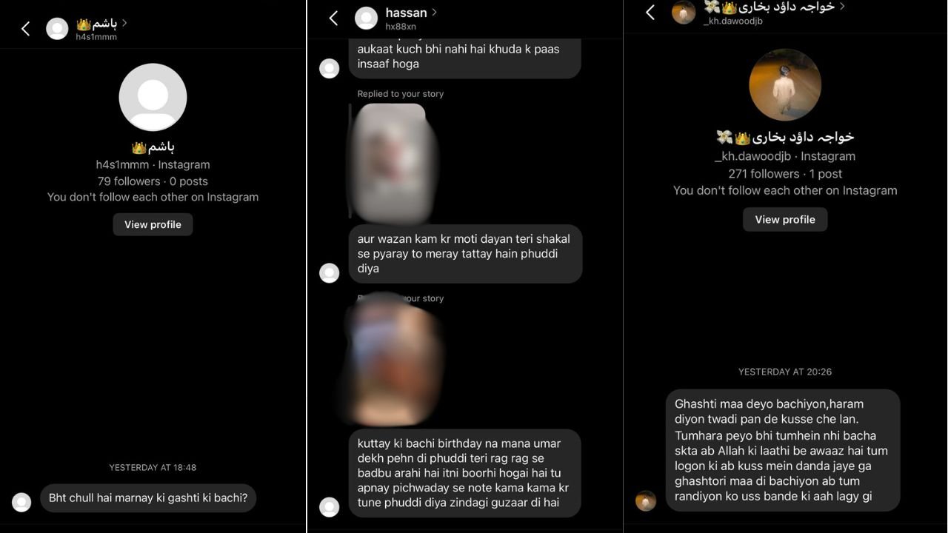948x533 pixels.
Task: Click View profile for h4s1mmm
Action: click(153, 224)
